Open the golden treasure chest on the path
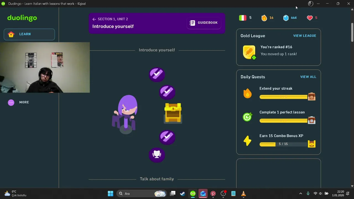354x199 pixels. pyautogui.click(x=173, y=113)
